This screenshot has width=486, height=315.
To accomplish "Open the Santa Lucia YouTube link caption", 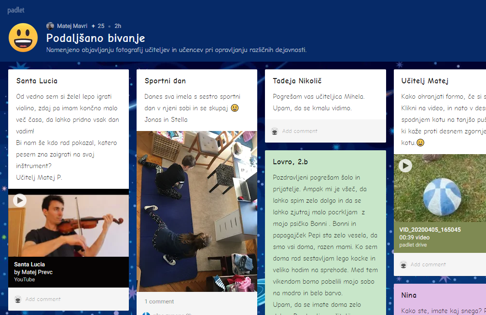I will [33, 272].
